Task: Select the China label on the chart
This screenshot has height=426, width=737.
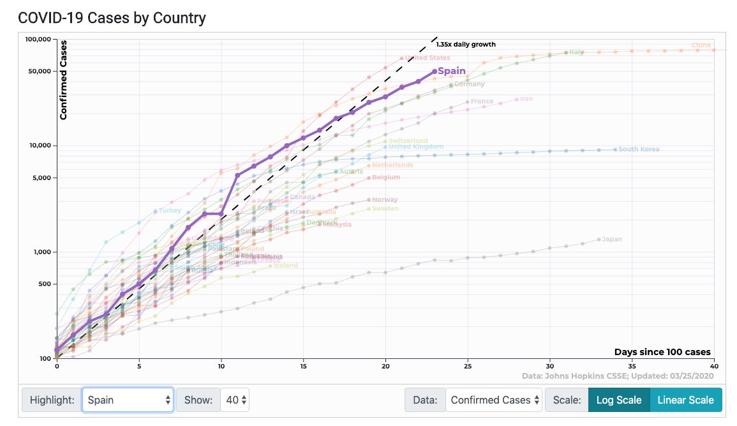Action: pos(701,45)
